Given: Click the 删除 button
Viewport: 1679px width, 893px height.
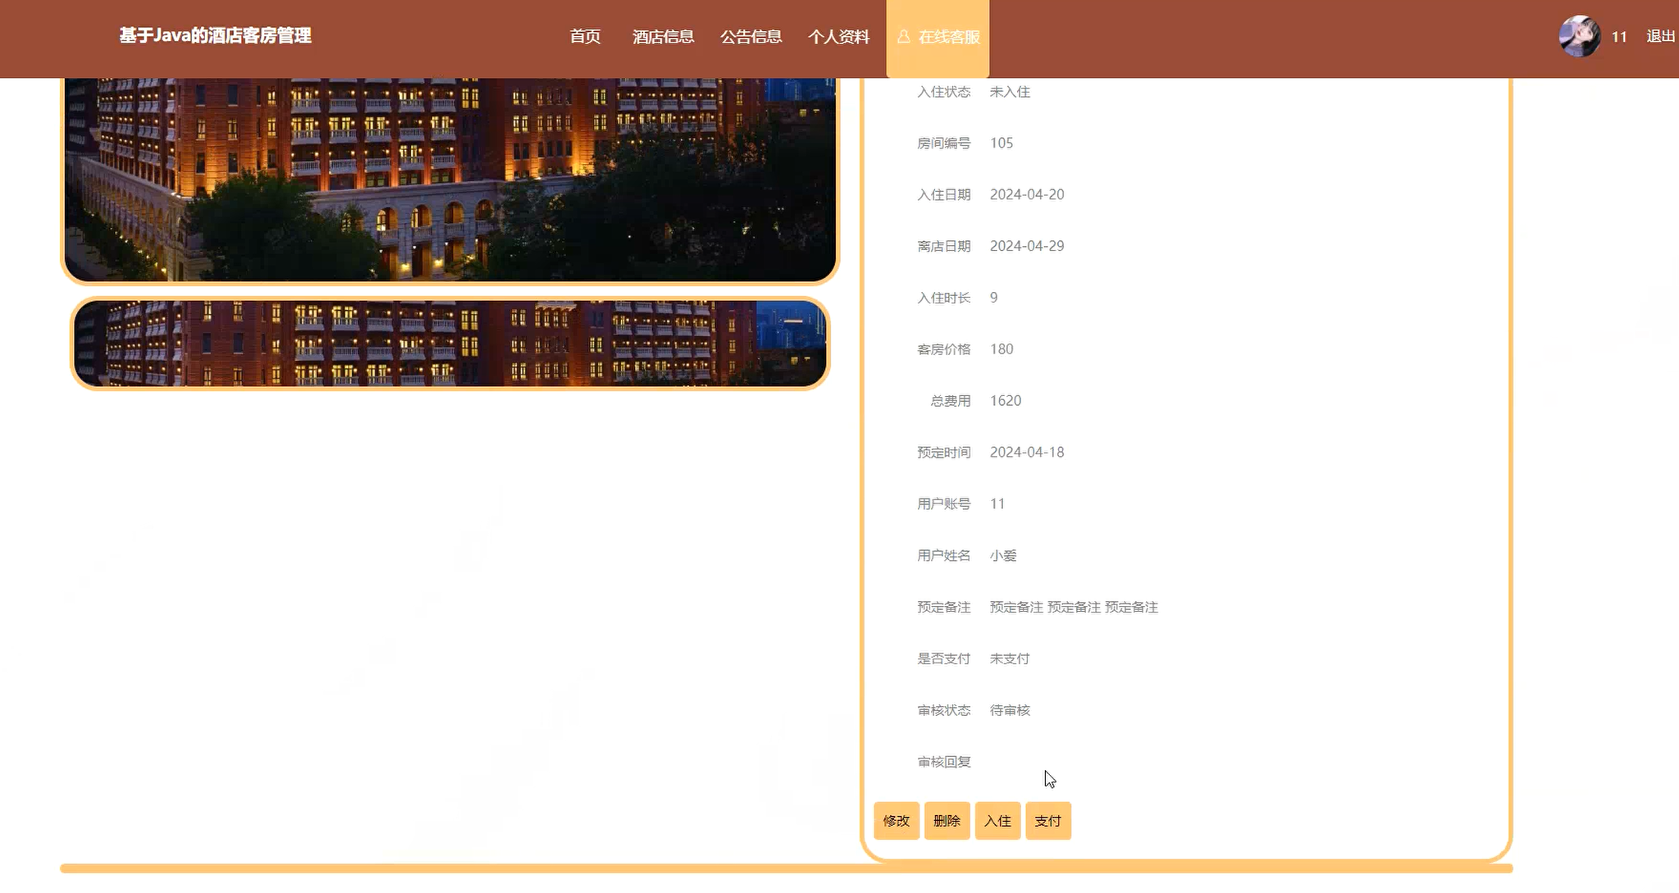Looking at the screenshot, I should point(947,821).
